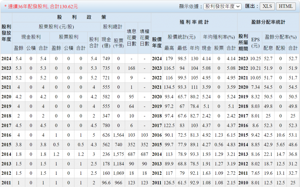This screenshot has height=187, width=300.
Task: Click the 盈餘分配率(%) column header
Action: pos(280,37)
